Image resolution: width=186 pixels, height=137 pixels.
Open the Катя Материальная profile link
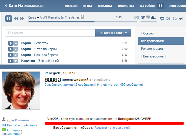pos(26,6)
